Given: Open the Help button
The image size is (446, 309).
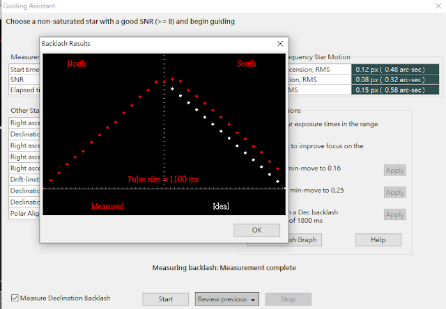Looking at the screenshot, I should pos(378,240).
